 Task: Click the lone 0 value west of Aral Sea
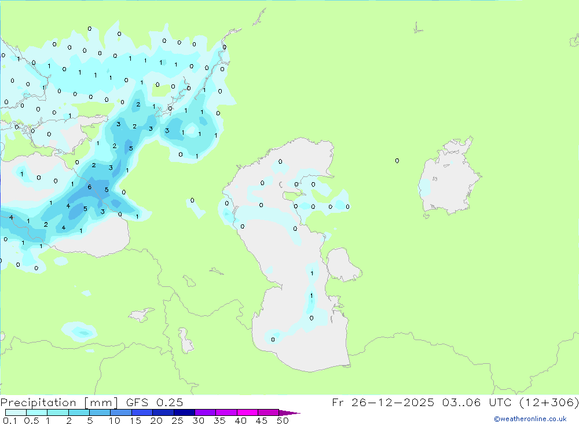pos(397,161)
